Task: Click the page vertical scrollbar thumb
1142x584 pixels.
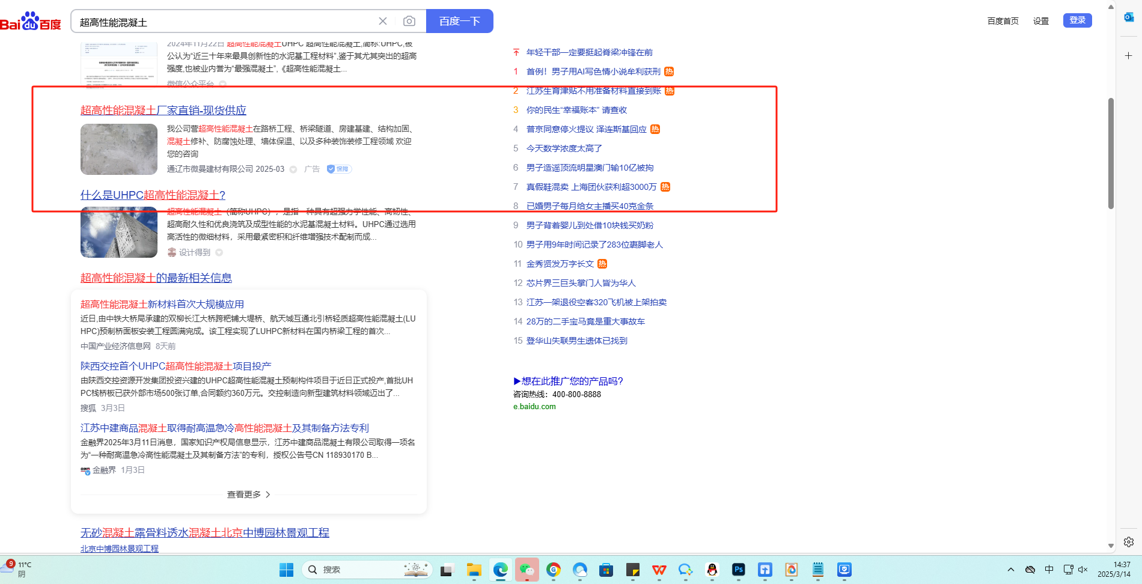Action: pos(1111,153)
